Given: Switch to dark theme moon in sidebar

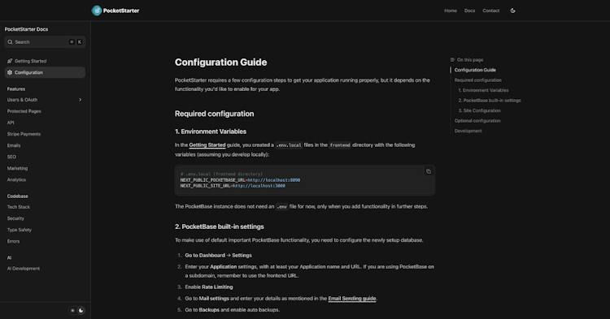Looking at the screenshot, I should pyautogui.click(x=81, y=310).
